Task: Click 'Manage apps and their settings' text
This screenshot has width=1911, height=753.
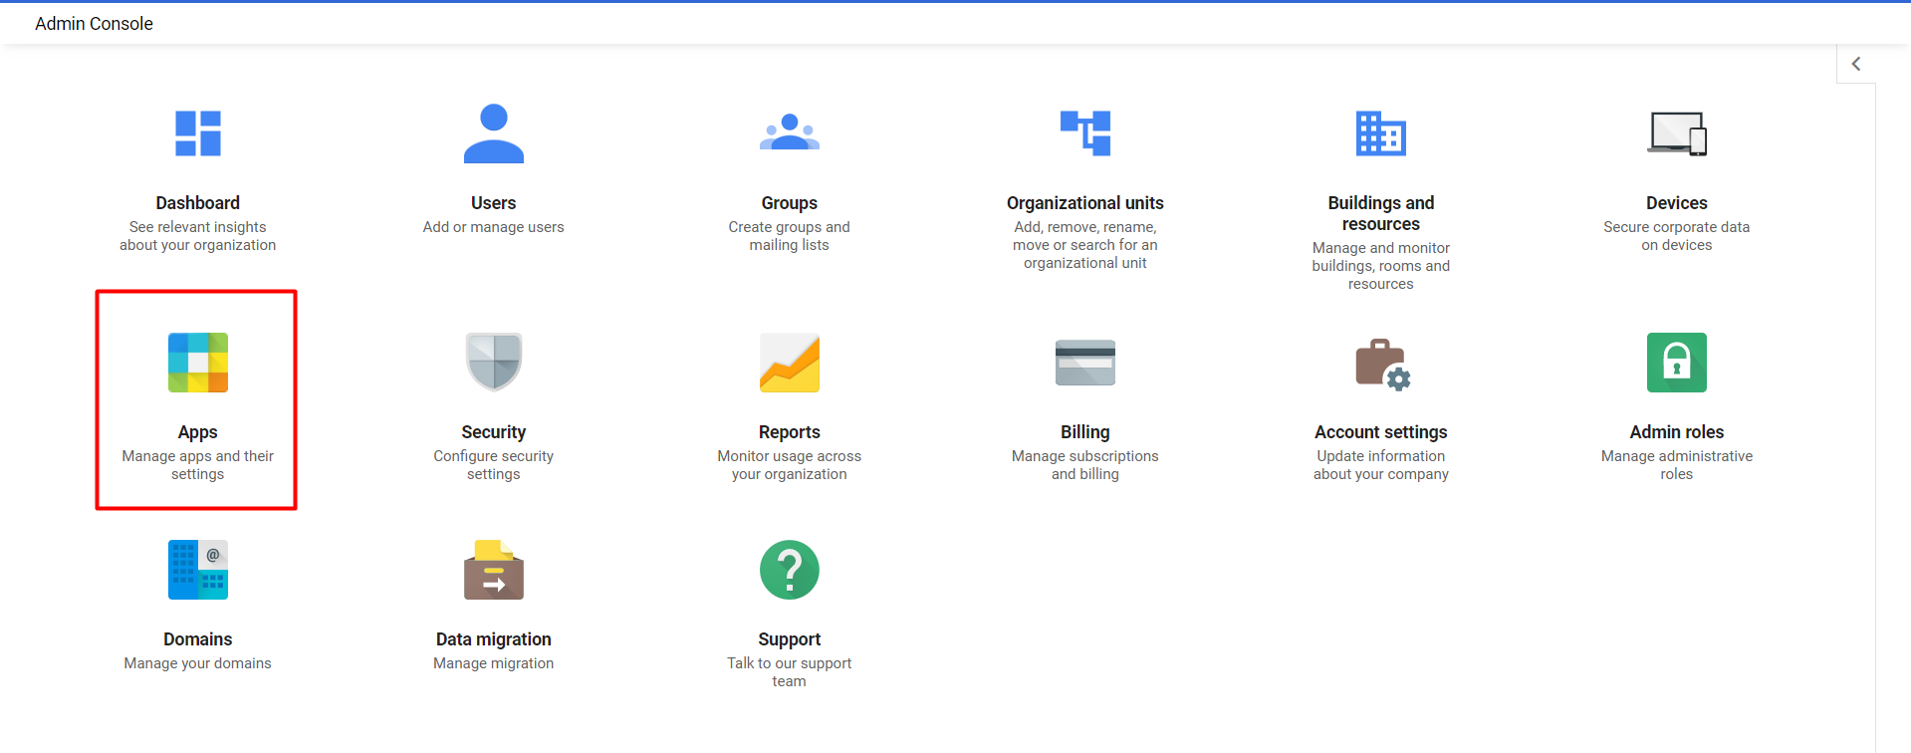Action: click(x=198, y=465)
